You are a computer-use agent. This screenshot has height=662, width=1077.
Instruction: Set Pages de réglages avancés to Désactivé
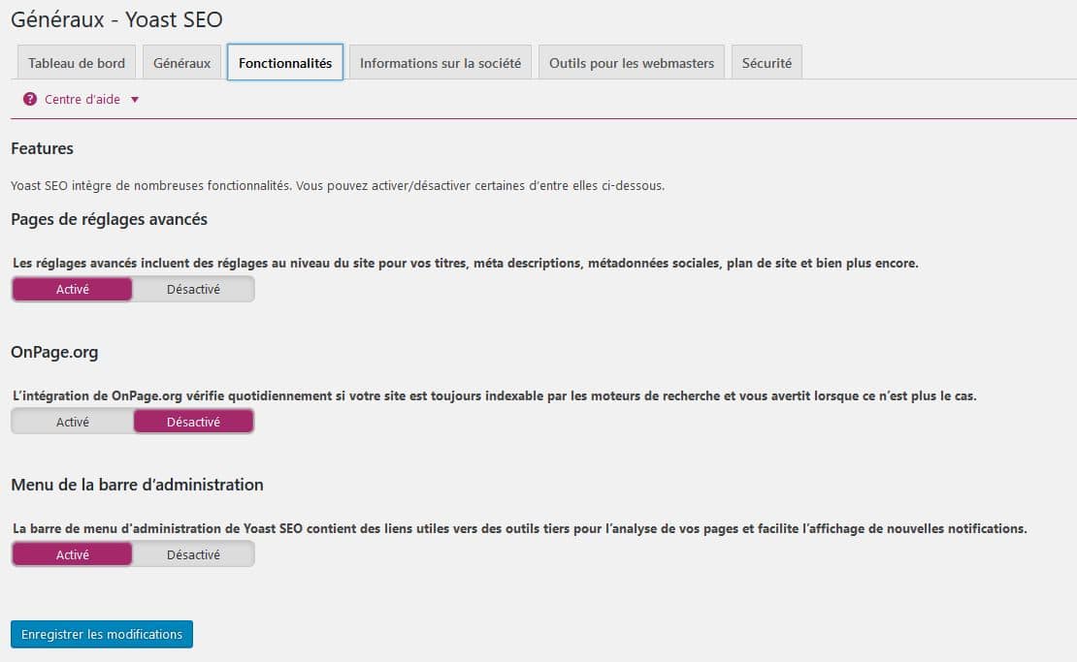194,290
